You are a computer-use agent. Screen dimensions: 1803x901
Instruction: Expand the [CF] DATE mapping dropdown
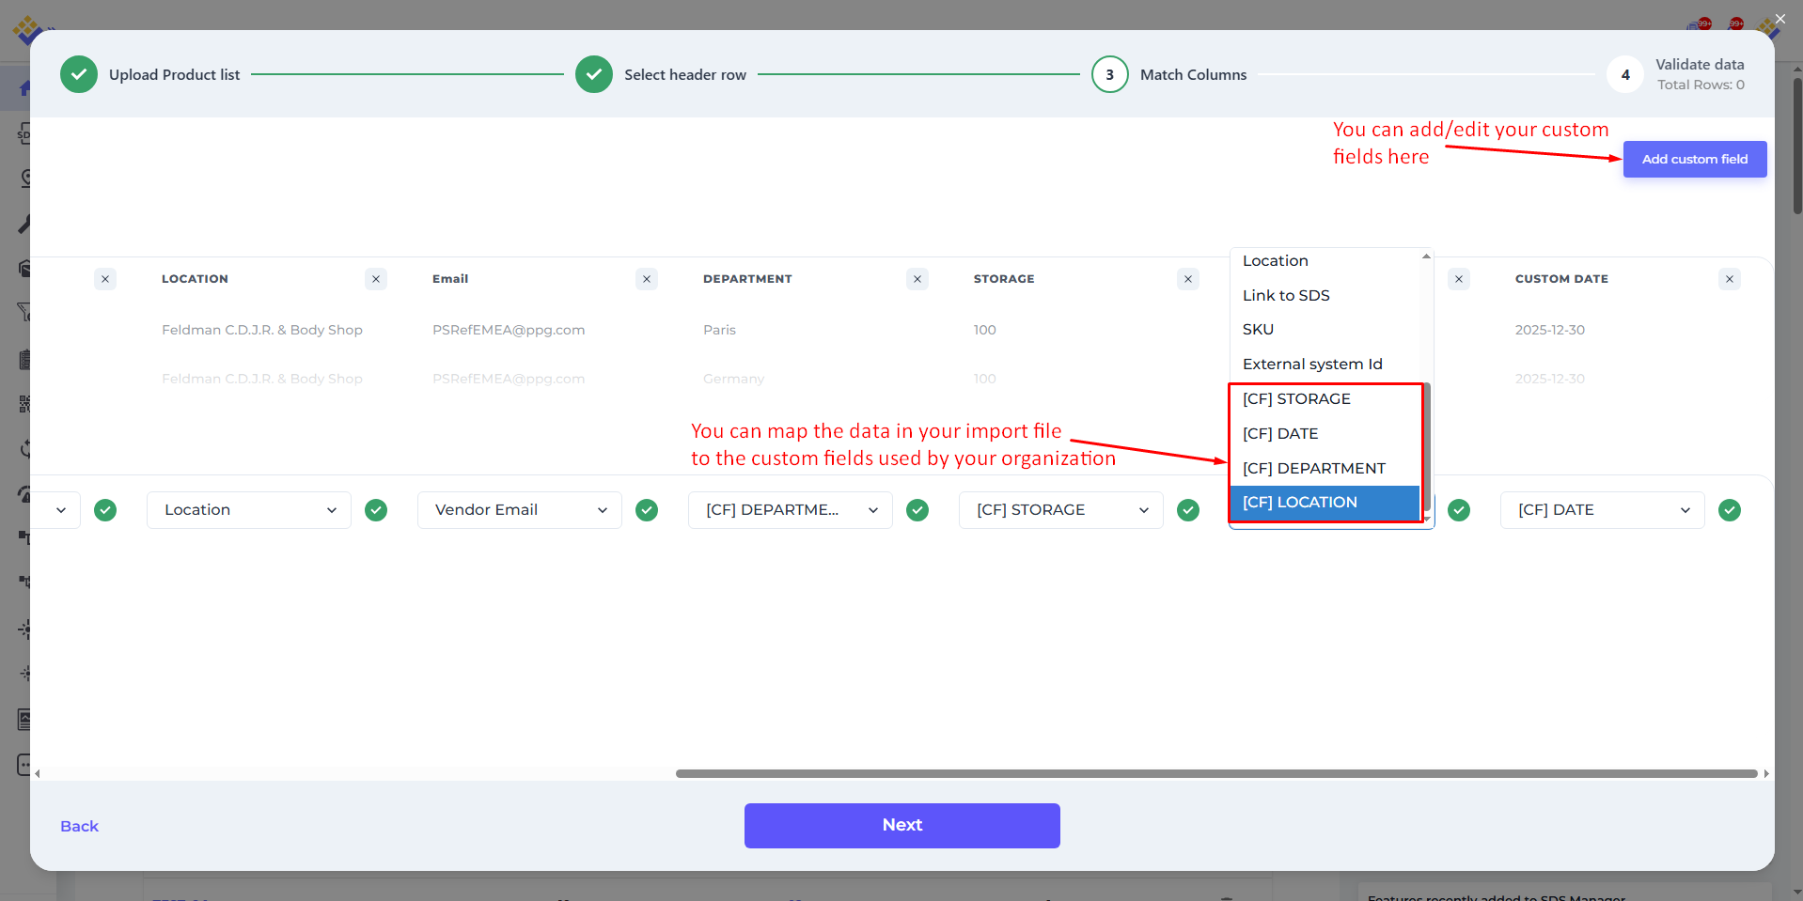pyautogui.click(x=1603, y=510)
